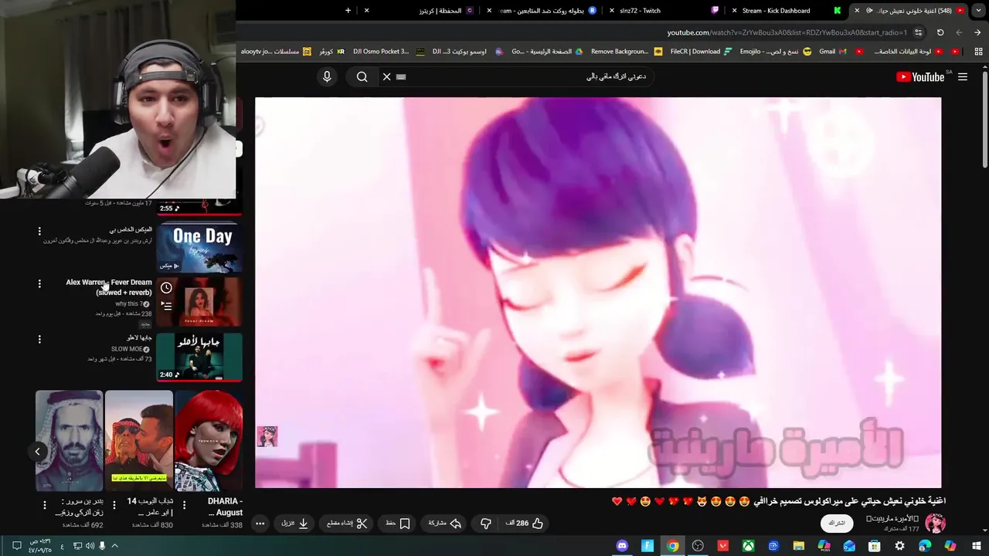Open options for the تدباب اليومب 14 short
The width and height of the screenshot is (989, 556).
pyautogui.click(x=114, y=505)
